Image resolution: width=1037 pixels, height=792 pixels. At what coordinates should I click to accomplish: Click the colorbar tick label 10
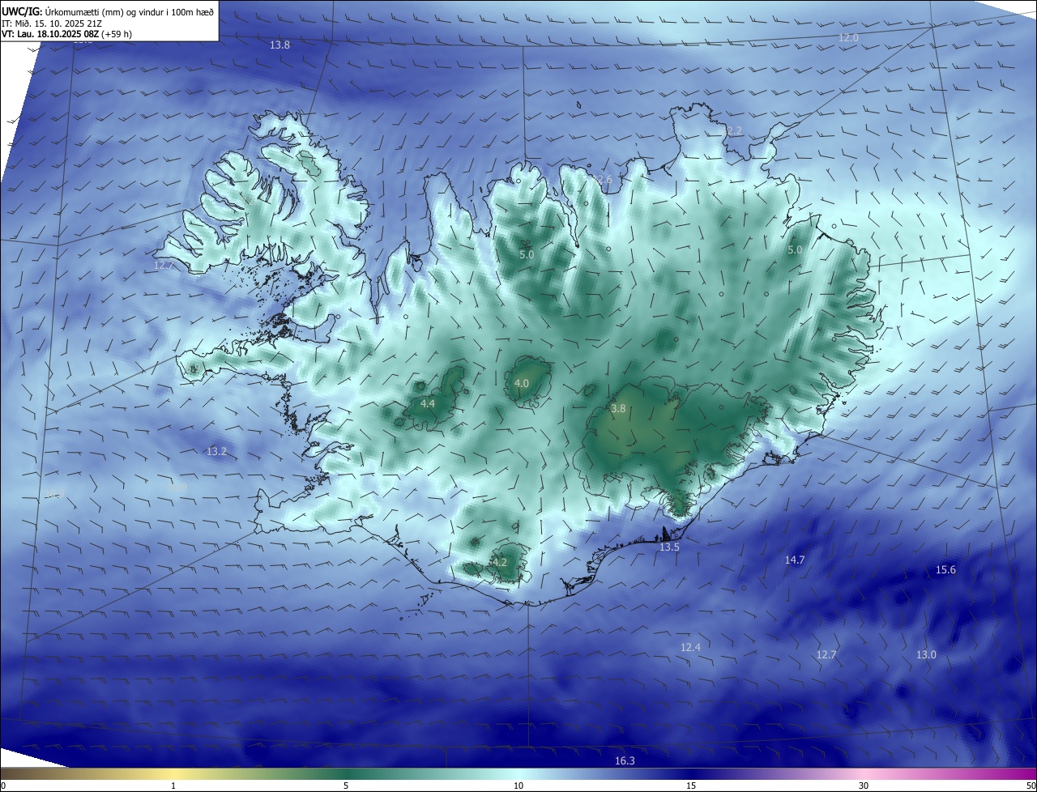click(518, 786)
